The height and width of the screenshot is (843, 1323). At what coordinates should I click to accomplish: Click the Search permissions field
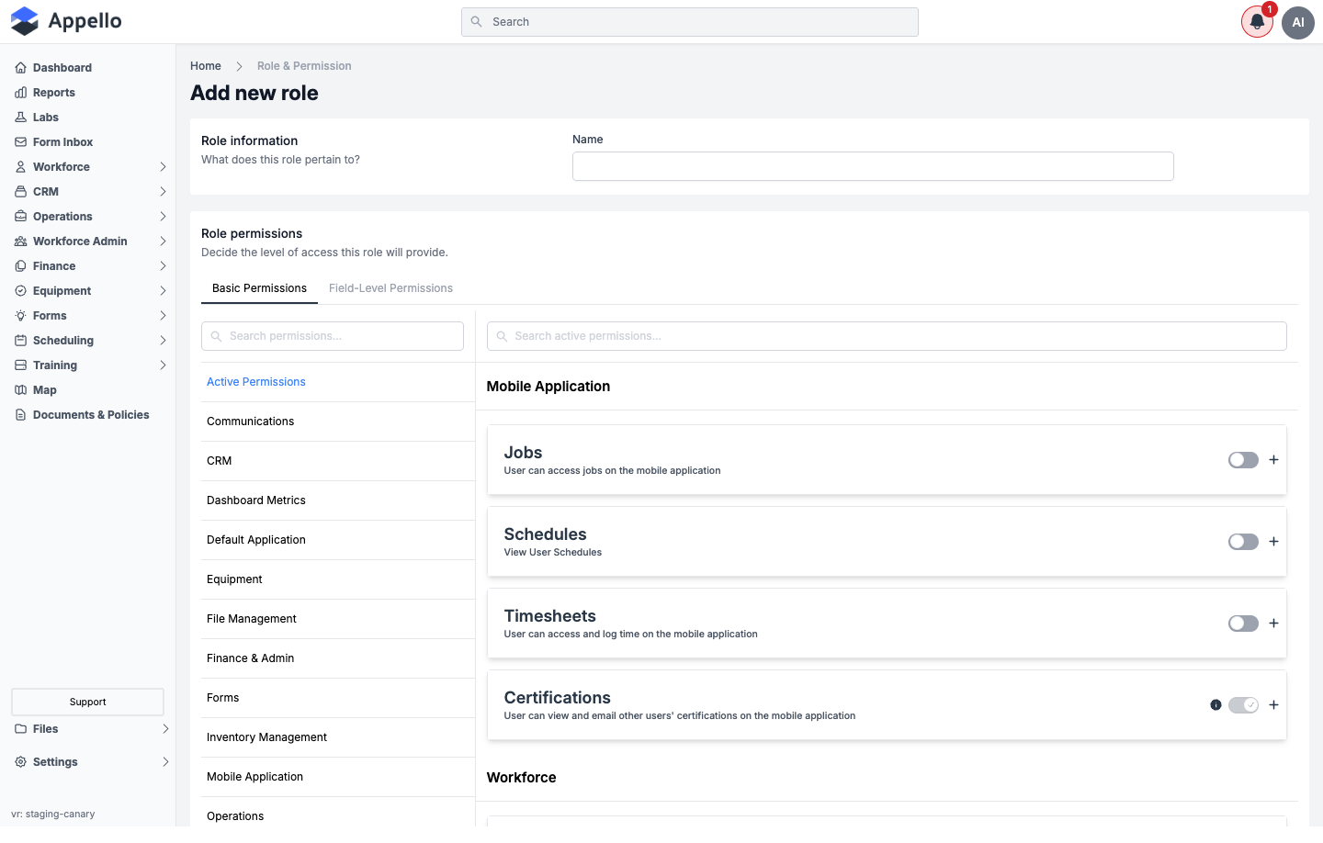(333, 336)
